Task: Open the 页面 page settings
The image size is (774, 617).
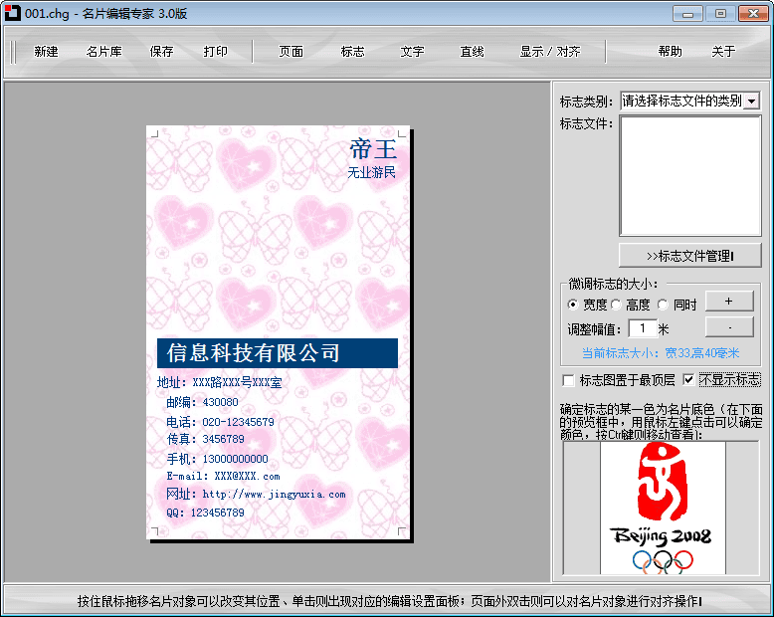Action: 290,52
